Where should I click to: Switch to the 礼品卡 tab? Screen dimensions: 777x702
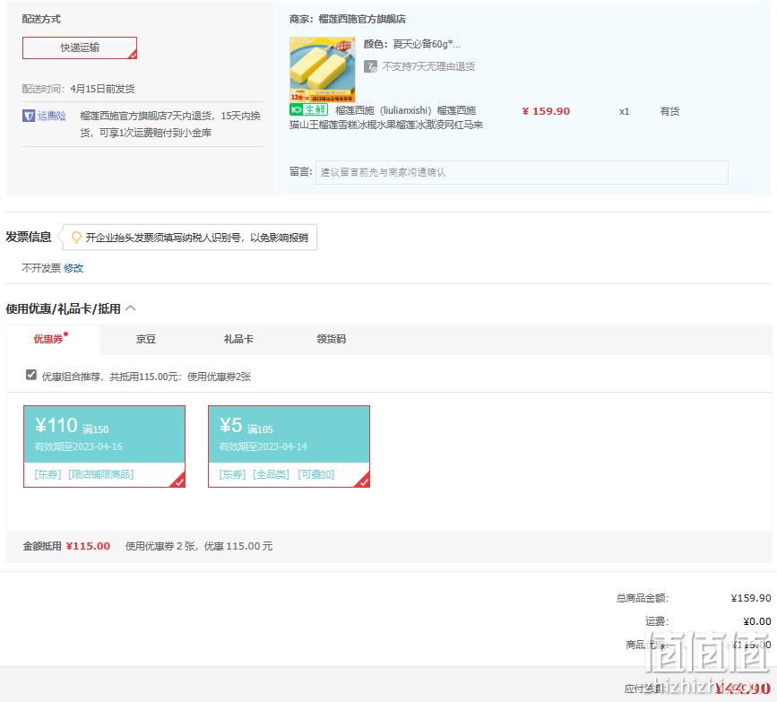click(238, 339)
